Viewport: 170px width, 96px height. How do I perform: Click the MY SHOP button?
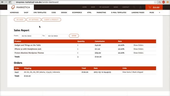click(20, 20)
